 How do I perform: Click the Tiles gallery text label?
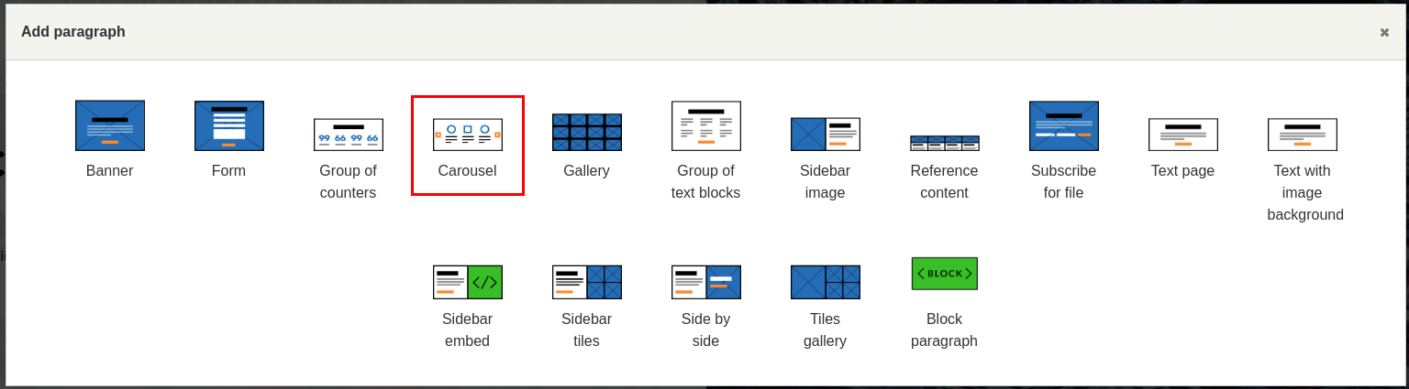(x=826, y=330)
